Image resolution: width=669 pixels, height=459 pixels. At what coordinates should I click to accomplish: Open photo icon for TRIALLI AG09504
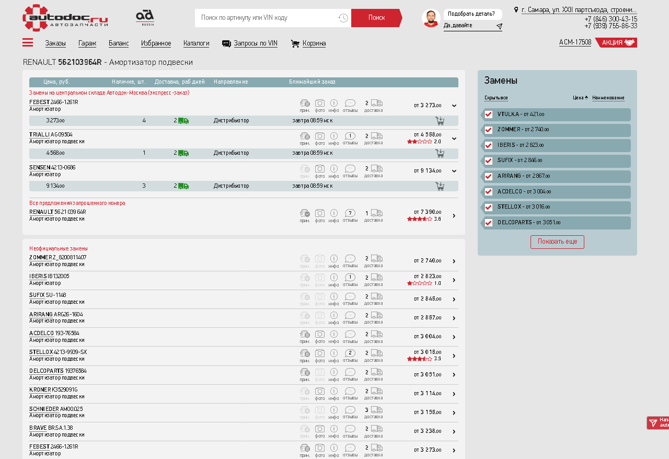pyautogui.click(x=320, y=136)
